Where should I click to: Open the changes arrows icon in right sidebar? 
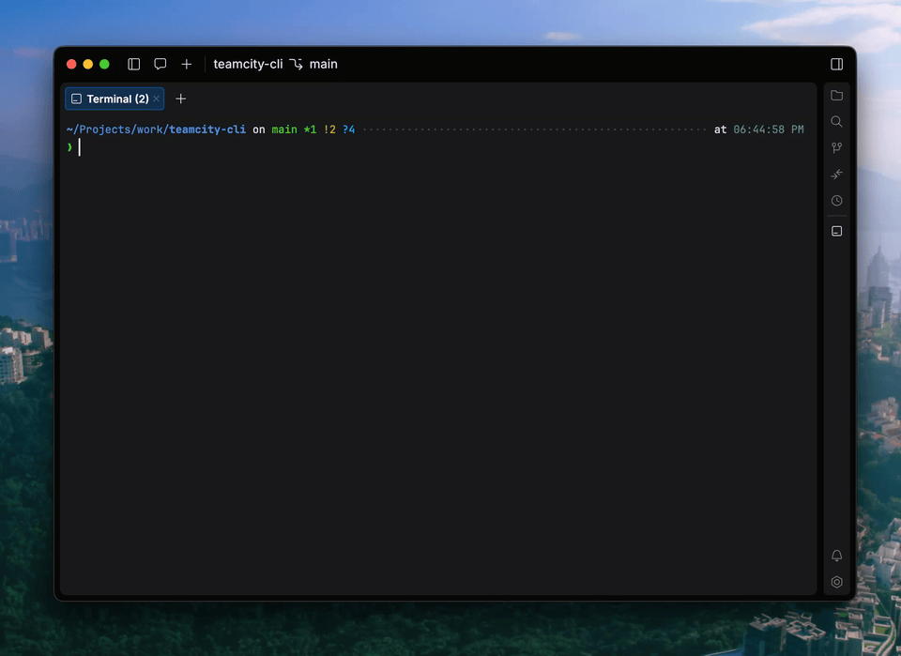click(x=836, y=175)
